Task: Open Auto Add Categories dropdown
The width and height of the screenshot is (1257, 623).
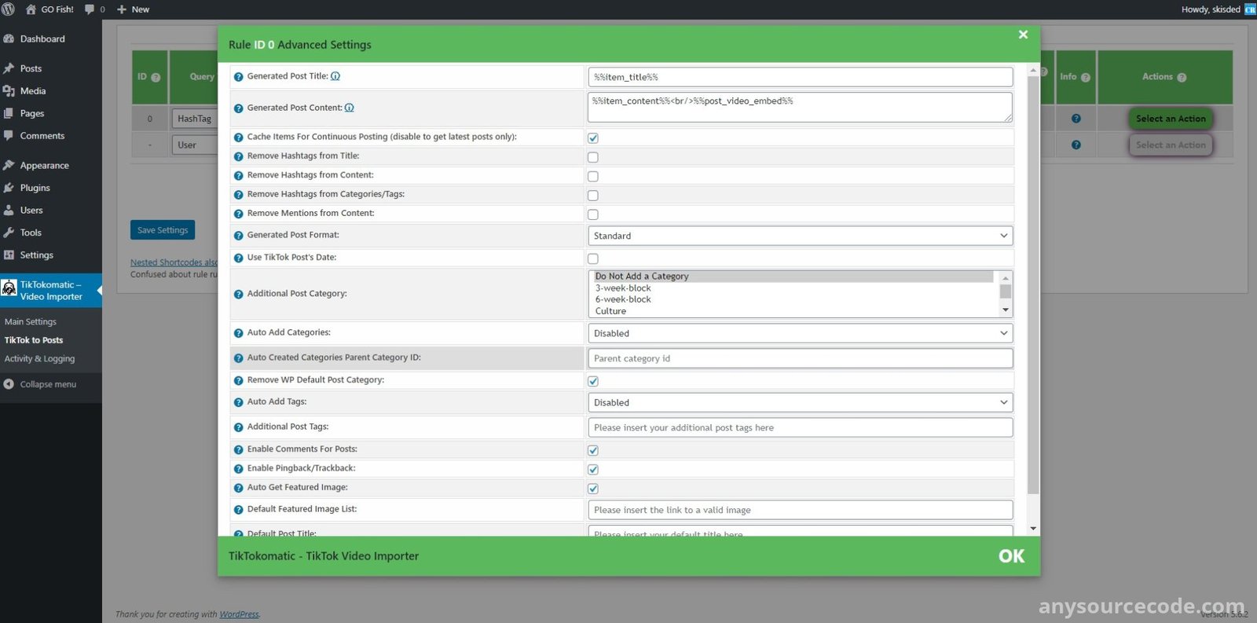Action: (x=800, y=333)
